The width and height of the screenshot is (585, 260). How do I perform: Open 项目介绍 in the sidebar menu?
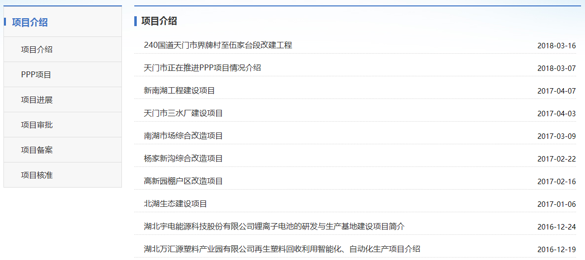point(37,49)
